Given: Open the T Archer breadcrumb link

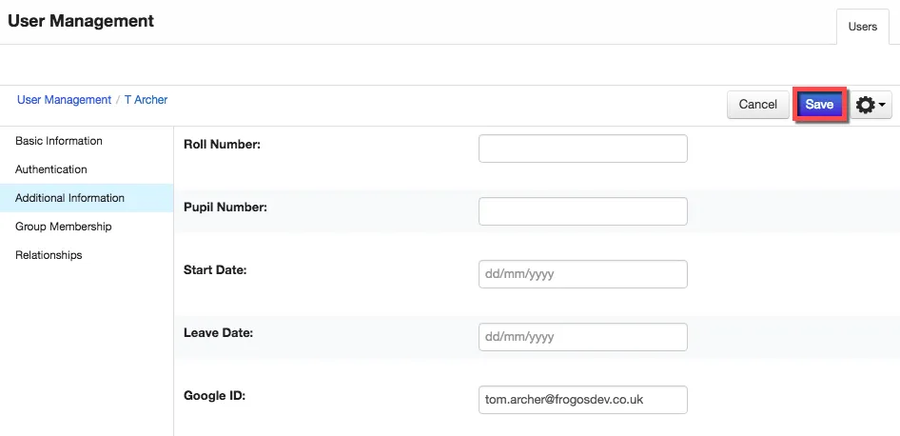Looking at the screenshot, I should pos(146,100).
